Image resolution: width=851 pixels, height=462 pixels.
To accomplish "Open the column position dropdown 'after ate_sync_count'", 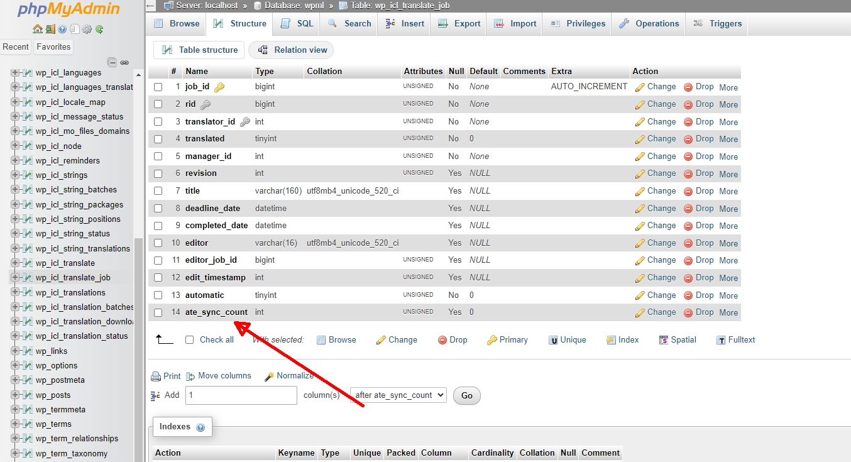I will click(x=398, y=395).
